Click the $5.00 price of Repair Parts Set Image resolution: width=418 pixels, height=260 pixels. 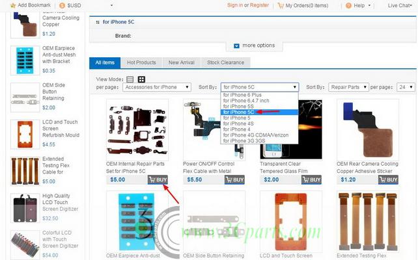(x=118, y=179)
